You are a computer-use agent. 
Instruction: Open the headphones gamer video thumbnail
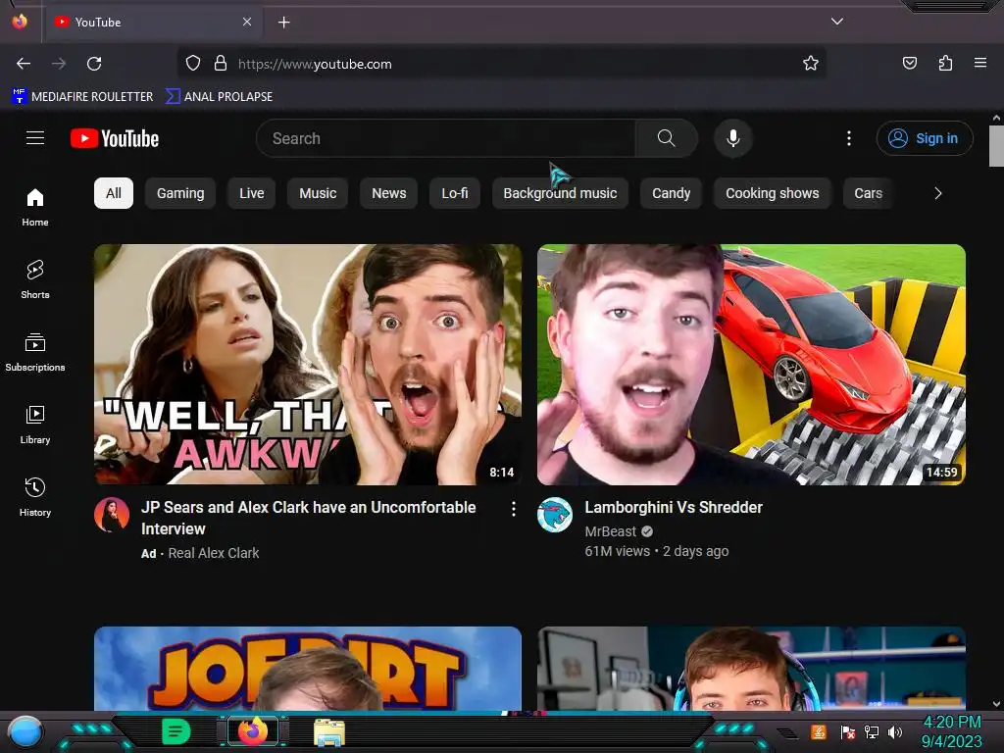click(x=751, y=669)
